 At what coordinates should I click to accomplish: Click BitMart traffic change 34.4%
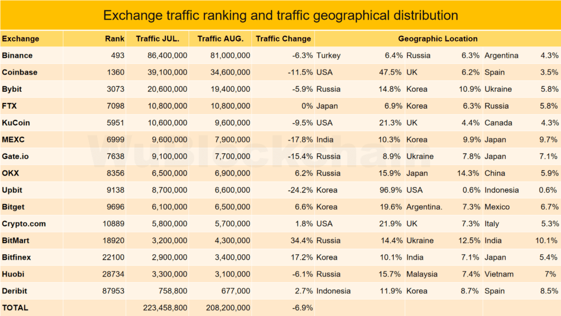pyautogui.click(x=302, y=241)
